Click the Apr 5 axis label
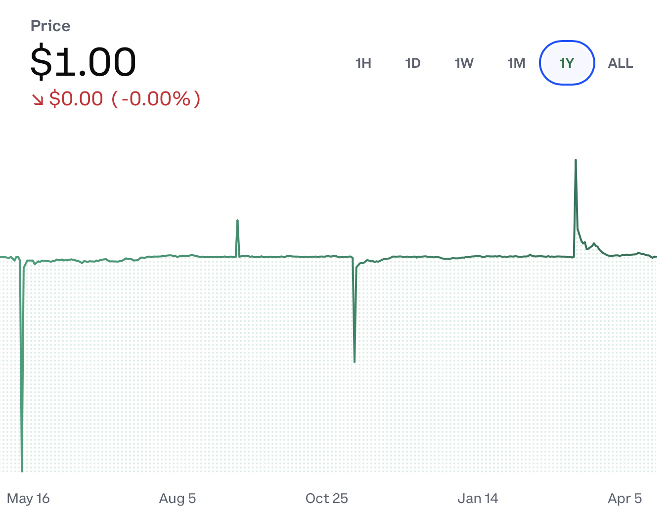 tap(625, 498)
